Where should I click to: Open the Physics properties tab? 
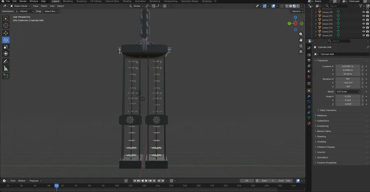click(309, 107)
